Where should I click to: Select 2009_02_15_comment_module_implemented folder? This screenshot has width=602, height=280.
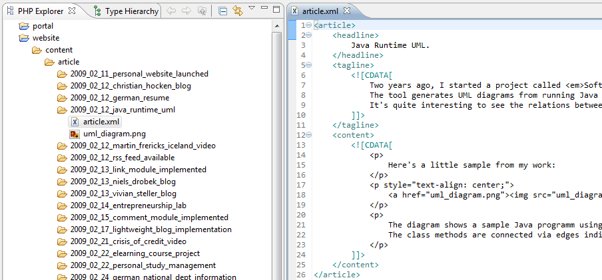coord(149,217)
